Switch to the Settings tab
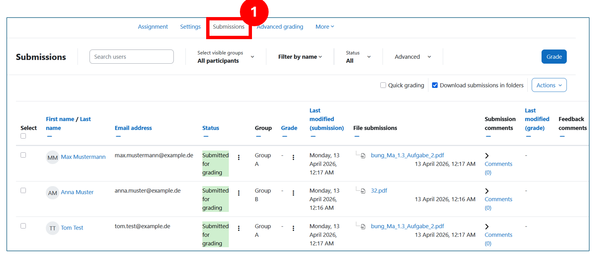Viewport: 596px width, 256px height. 190,27
